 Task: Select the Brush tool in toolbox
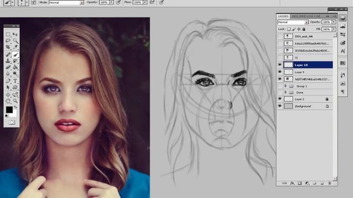[x=15, y=54]
